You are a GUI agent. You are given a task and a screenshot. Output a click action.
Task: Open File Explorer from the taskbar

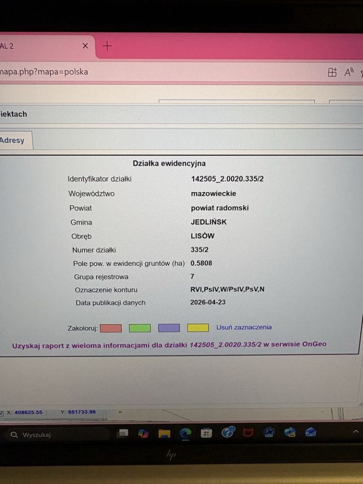[164, 434]
